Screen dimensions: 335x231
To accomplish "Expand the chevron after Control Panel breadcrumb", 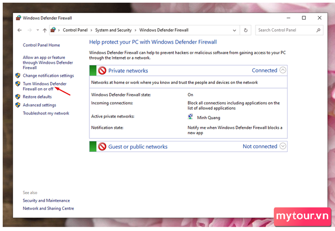I will (x=91, y=30).
